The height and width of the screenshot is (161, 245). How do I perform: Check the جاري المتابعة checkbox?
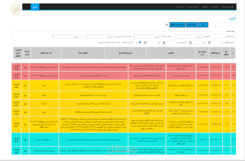(x=132, y=42)
